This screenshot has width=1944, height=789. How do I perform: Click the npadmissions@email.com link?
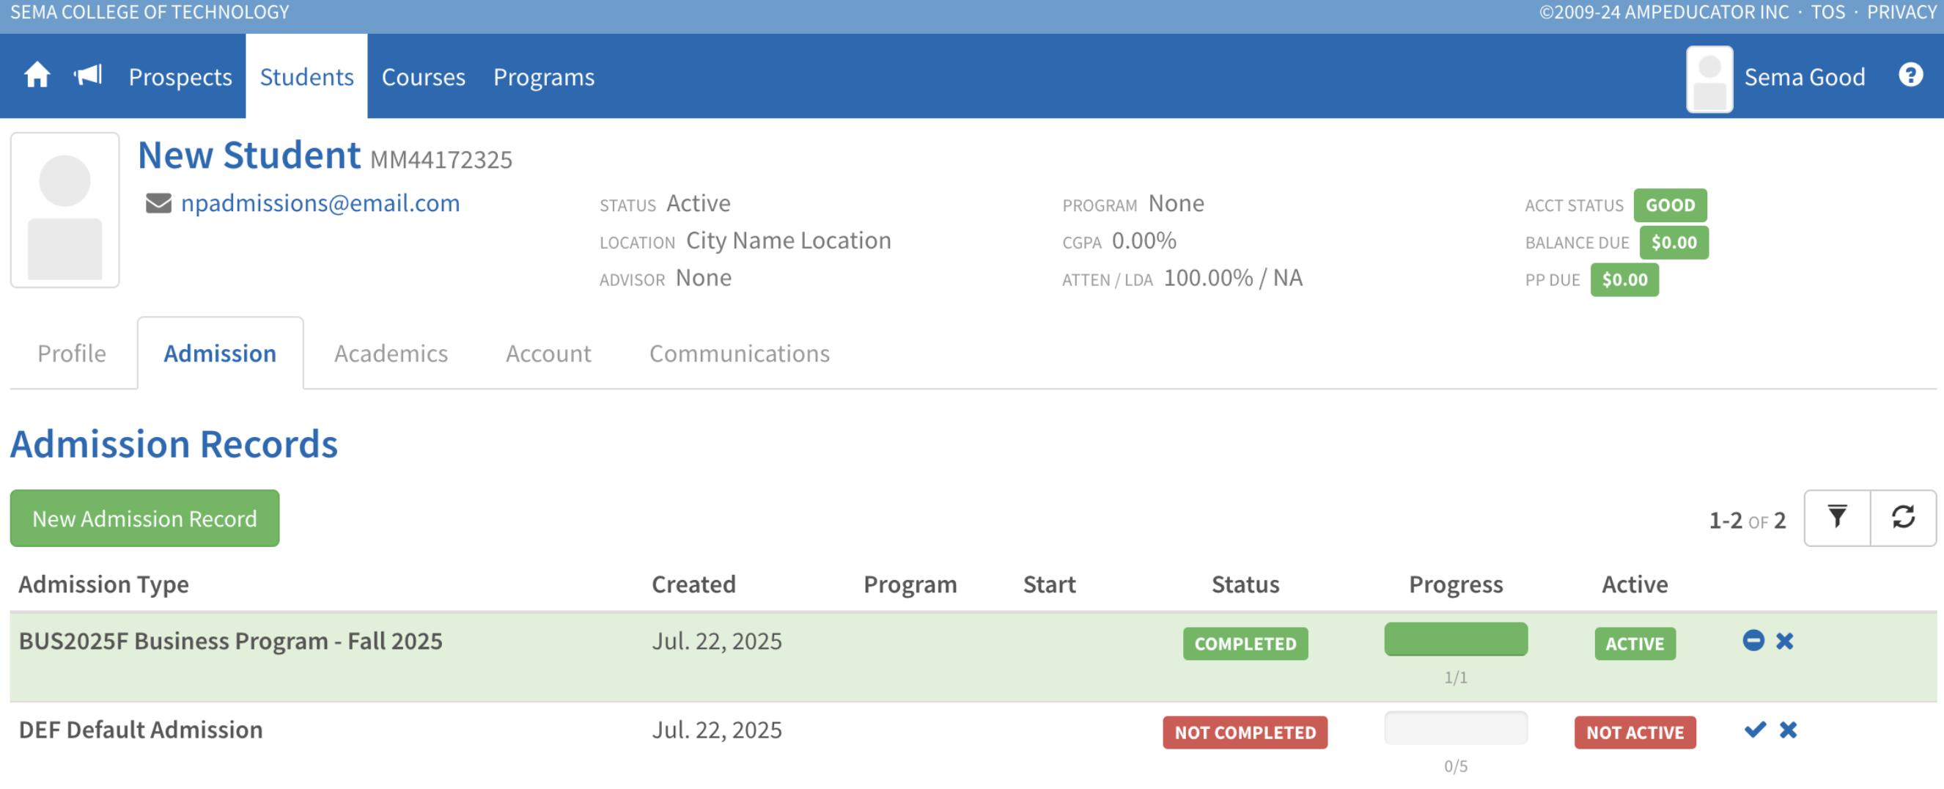point(320,204)
